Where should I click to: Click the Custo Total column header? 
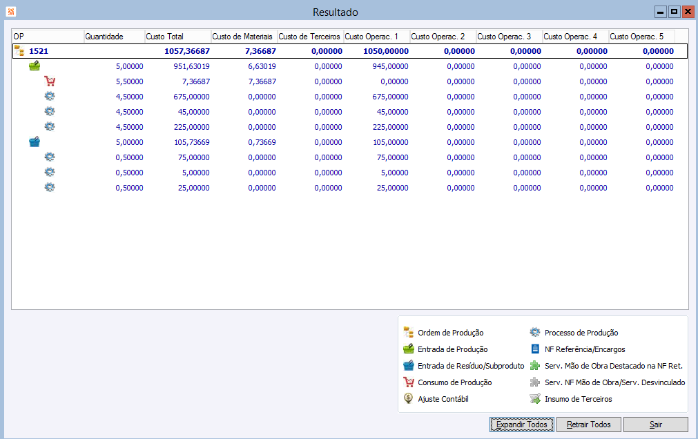click(x=177, y=37)
